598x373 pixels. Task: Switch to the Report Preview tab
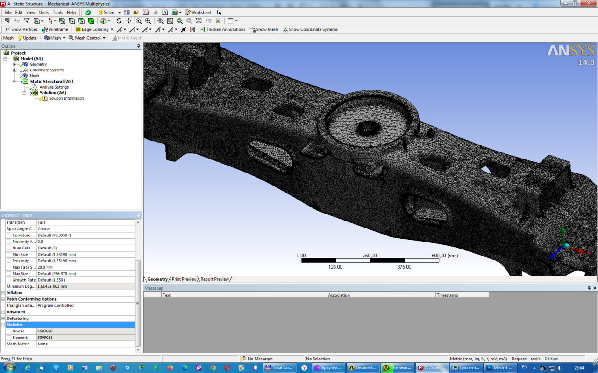click(x=215, y=279)
